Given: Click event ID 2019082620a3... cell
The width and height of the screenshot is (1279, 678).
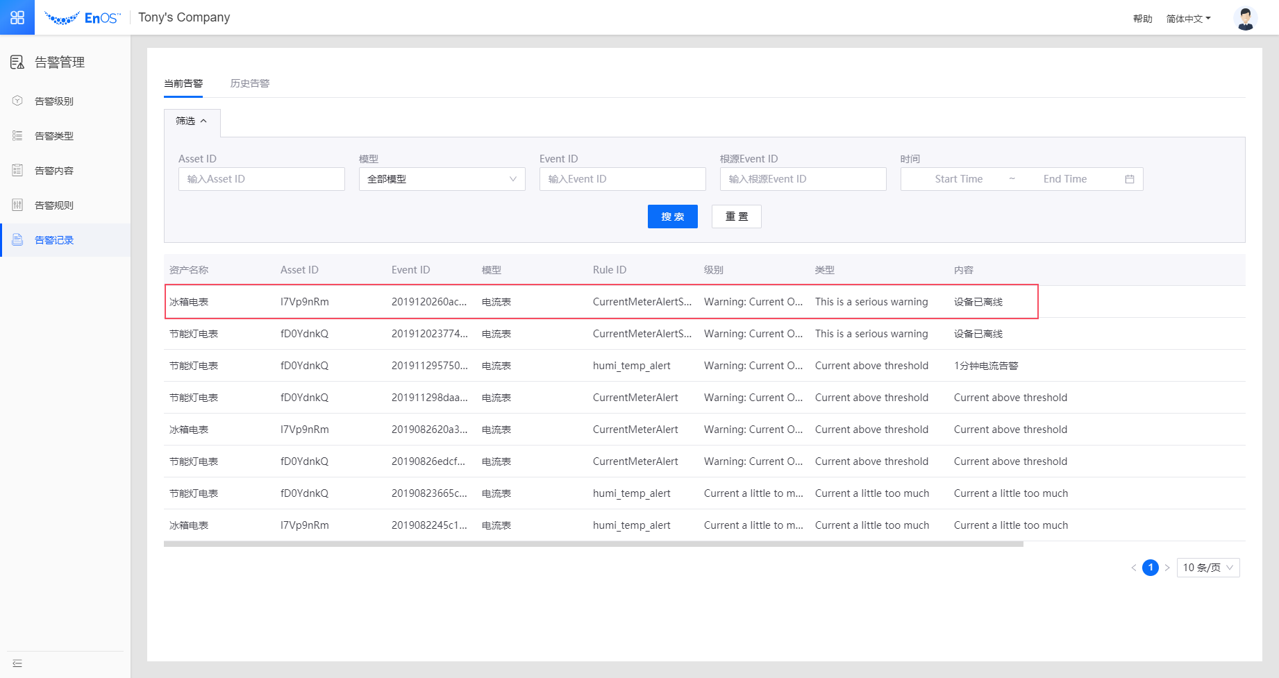Looking at the screenshot, I should (429, 430).
